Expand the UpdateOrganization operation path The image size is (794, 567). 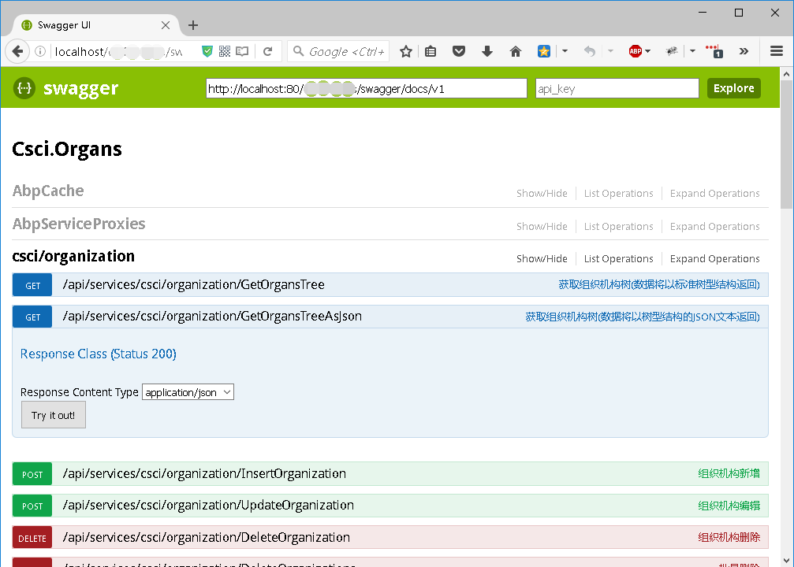click(208, 506)
